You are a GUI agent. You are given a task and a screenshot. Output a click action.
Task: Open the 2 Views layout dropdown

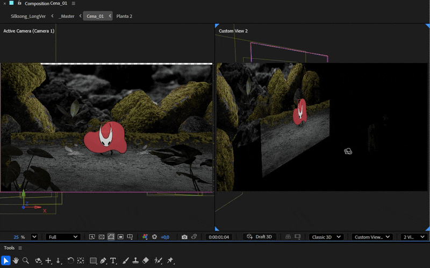coord(414,237)
